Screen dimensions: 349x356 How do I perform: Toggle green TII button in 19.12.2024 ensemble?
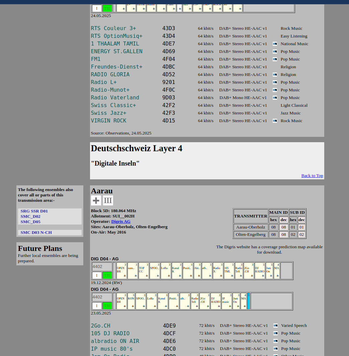[x=107, y=275]
